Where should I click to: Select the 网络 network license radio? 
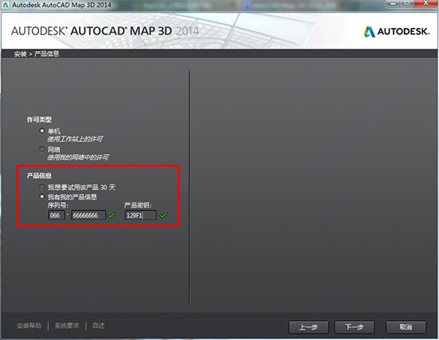(42, 149)
